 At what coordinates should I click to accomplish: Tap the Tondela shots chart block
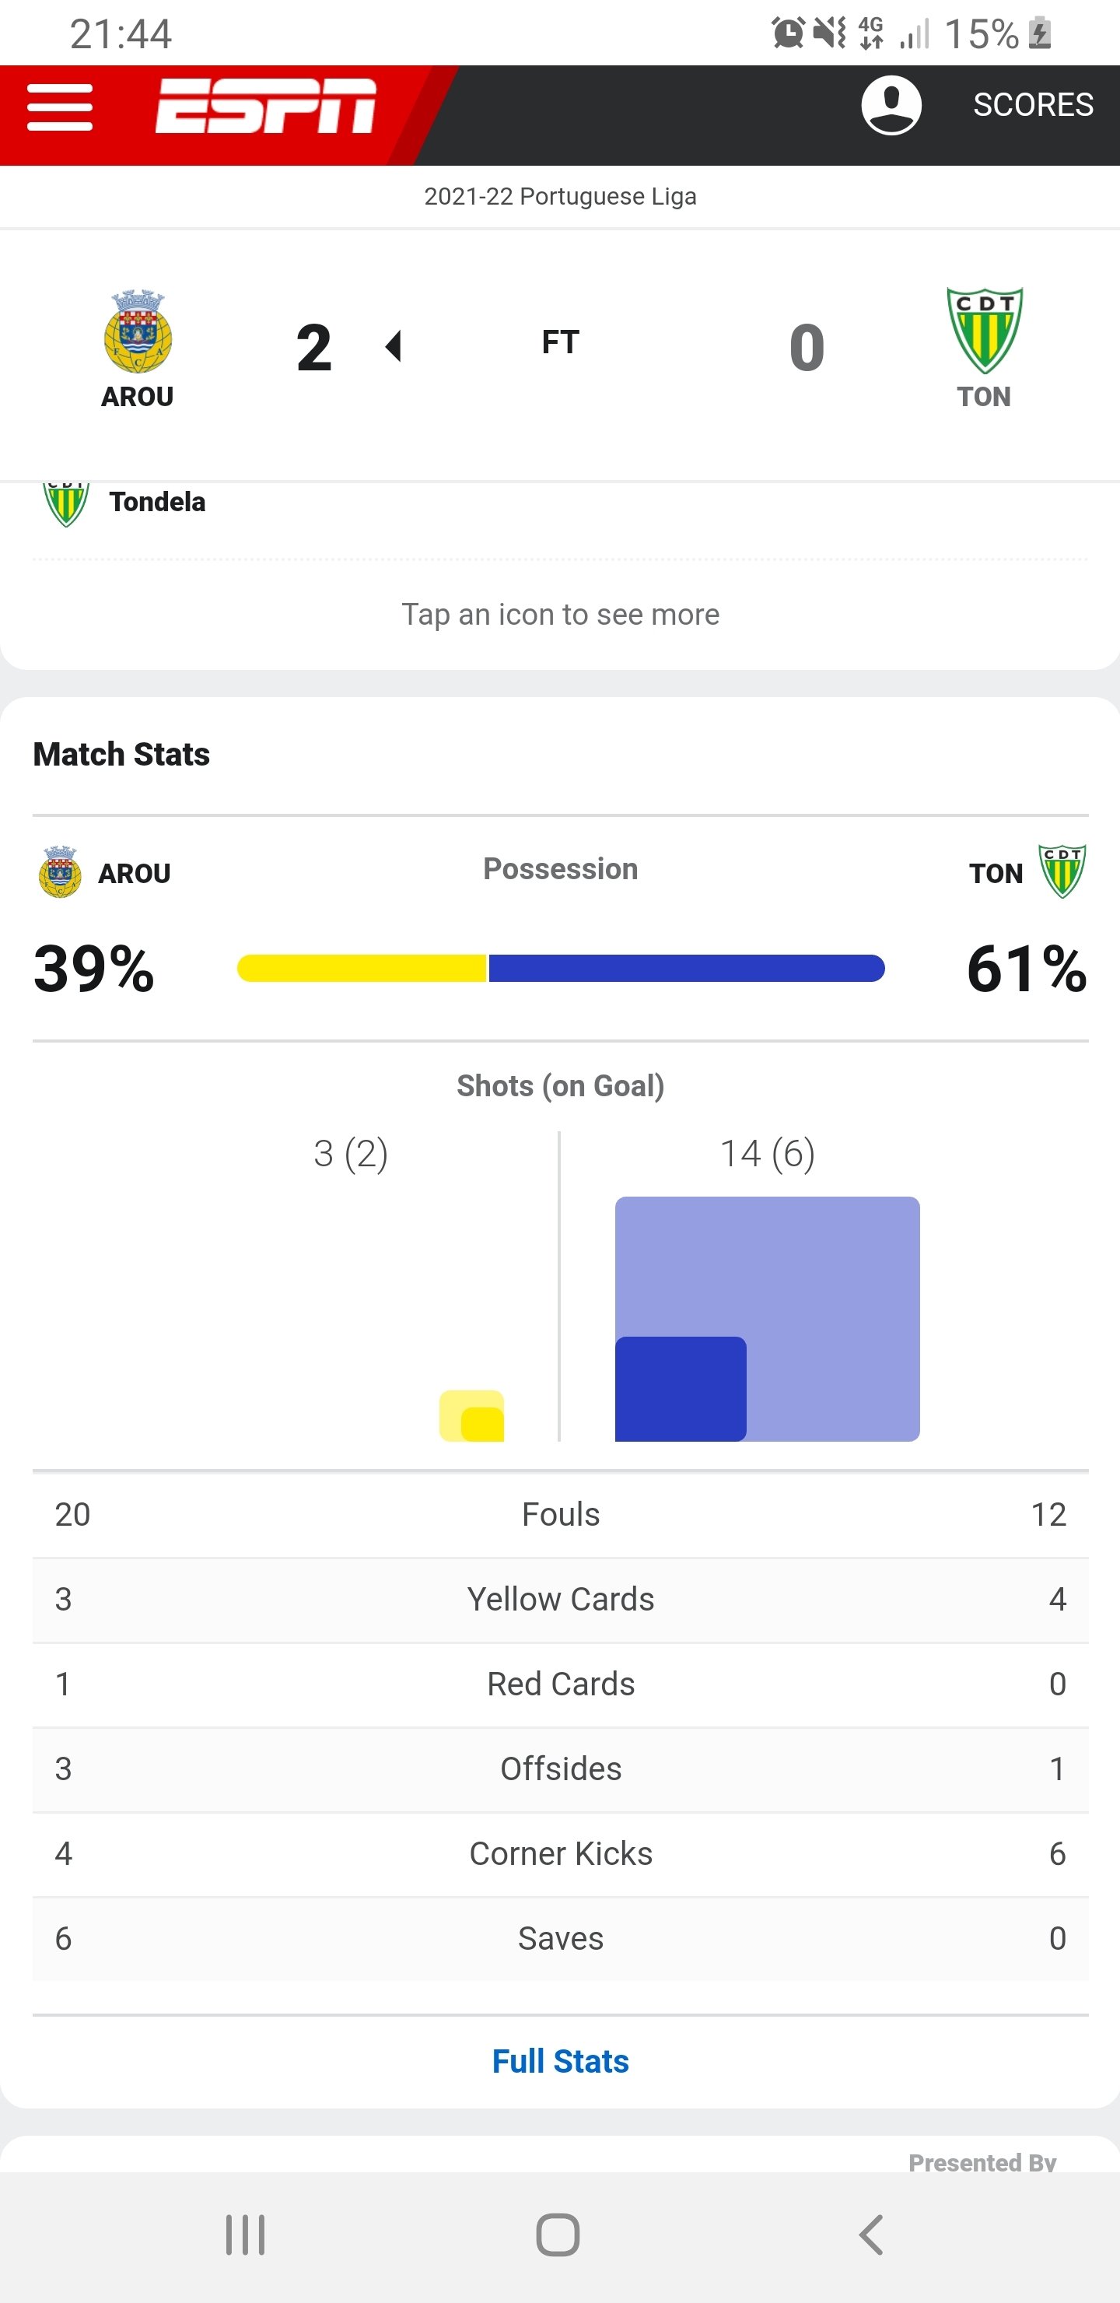(x=767, y=1319)
